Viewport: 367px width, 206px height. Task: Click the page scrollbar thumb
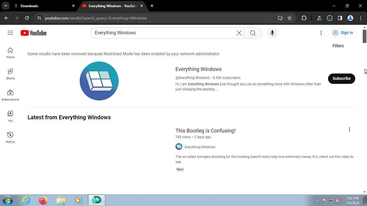(x=365, y=36)
